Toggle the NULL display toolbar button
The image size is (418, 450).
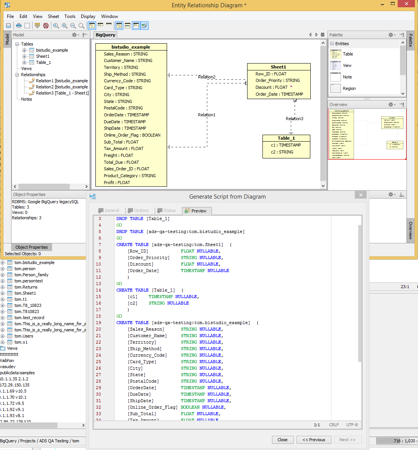pyautogui.click(x=128, y=26)
